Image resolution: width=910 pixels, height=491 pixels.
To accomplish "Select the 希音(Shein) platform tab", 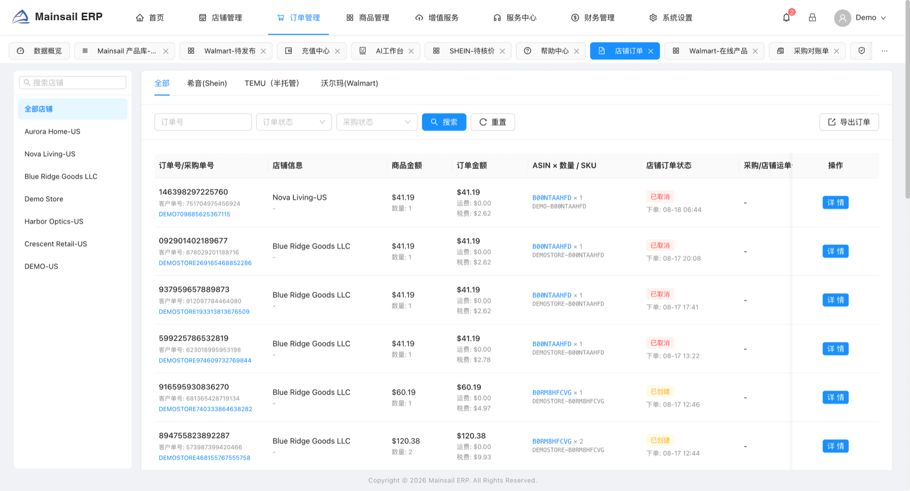I will (207, 83).
